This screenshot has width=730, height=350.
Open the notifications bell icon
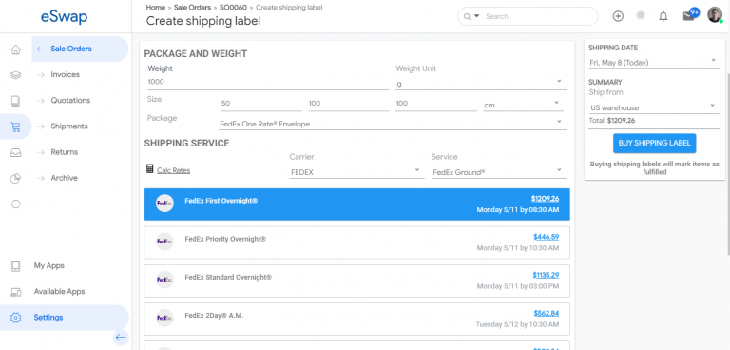click(x=663, y=16)
